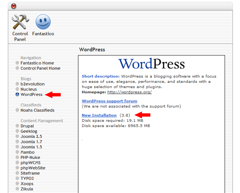240x193 pixels.
Task: Click the New Installation link
Action: pos(99,115)
